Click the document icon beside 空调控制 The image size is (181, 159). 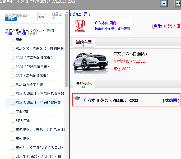(13, 111)
